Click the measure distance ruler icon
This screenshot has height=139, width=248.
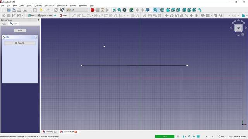[200, 10]
